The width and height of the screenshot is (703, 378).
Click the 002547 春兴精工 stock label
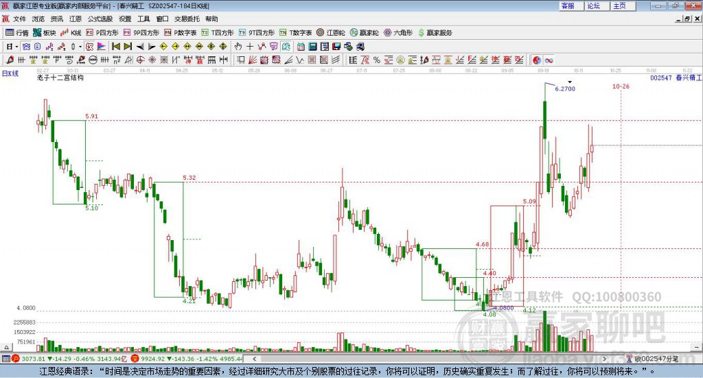676,78
